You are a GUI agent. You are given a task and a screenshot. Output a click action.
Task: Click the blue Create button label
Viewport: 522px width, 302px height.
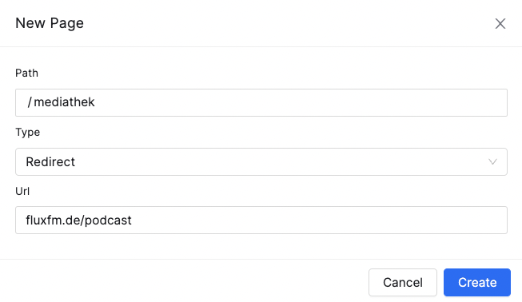click(477, 282)
